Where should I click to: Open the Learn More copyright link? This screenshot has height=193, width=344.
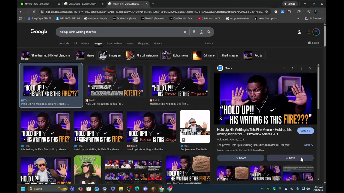click(x=259, y=150)
